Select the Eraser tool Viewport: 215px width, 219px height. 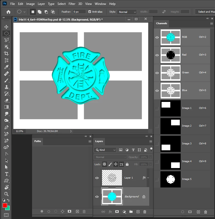(x=6, y=100)
